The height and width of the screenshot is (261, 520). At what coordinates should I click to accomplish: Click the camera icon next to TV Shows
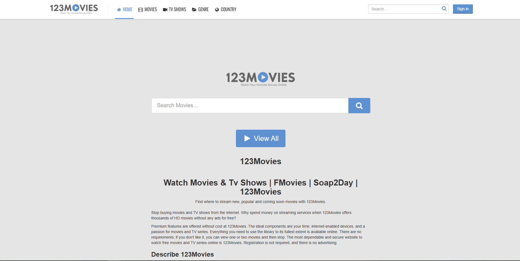coord(165,9)
